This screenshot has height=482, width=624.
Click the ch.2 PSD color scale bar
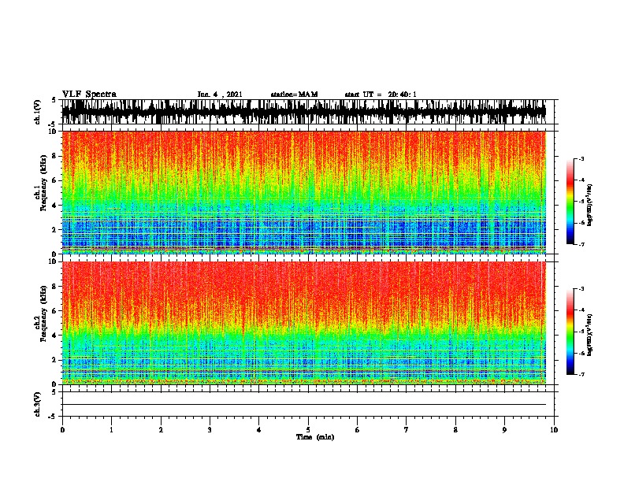point(570,332)
